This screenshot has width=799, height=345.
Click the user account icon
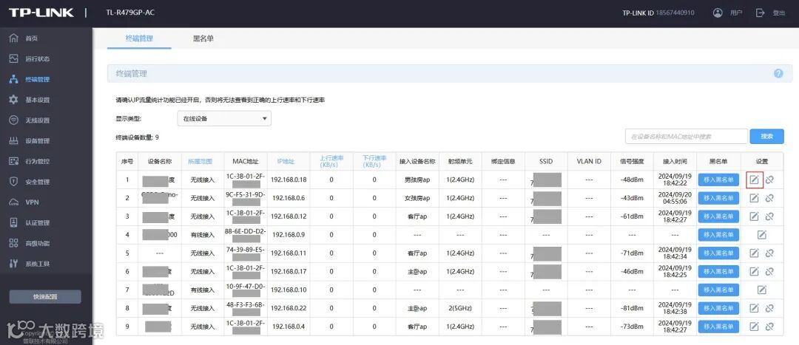point(718,13)
